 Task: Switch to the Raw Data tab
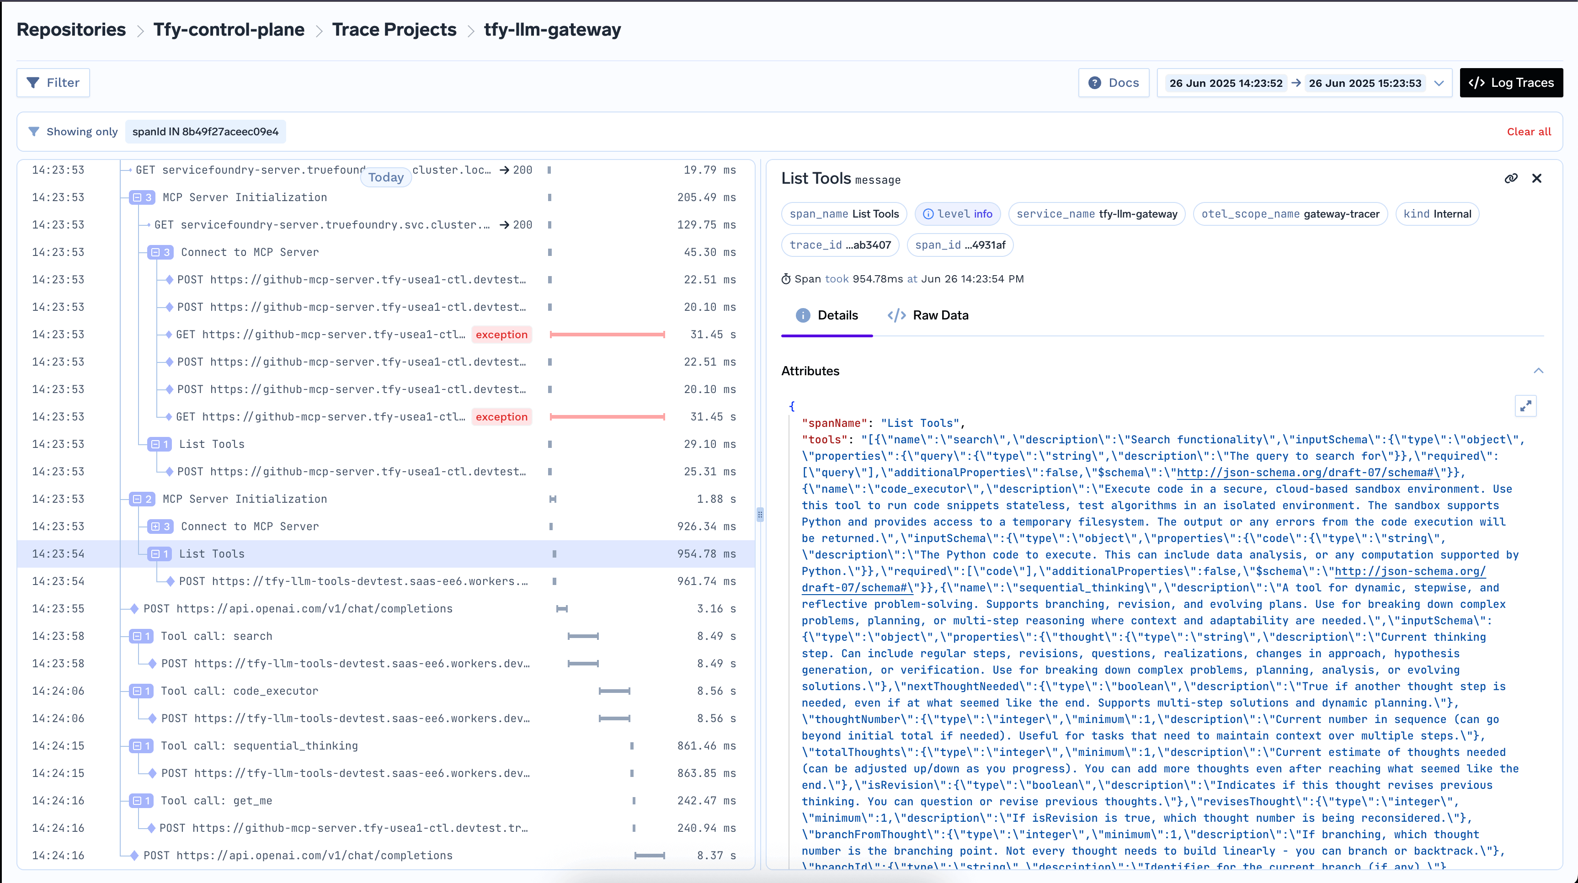(928, 315)
